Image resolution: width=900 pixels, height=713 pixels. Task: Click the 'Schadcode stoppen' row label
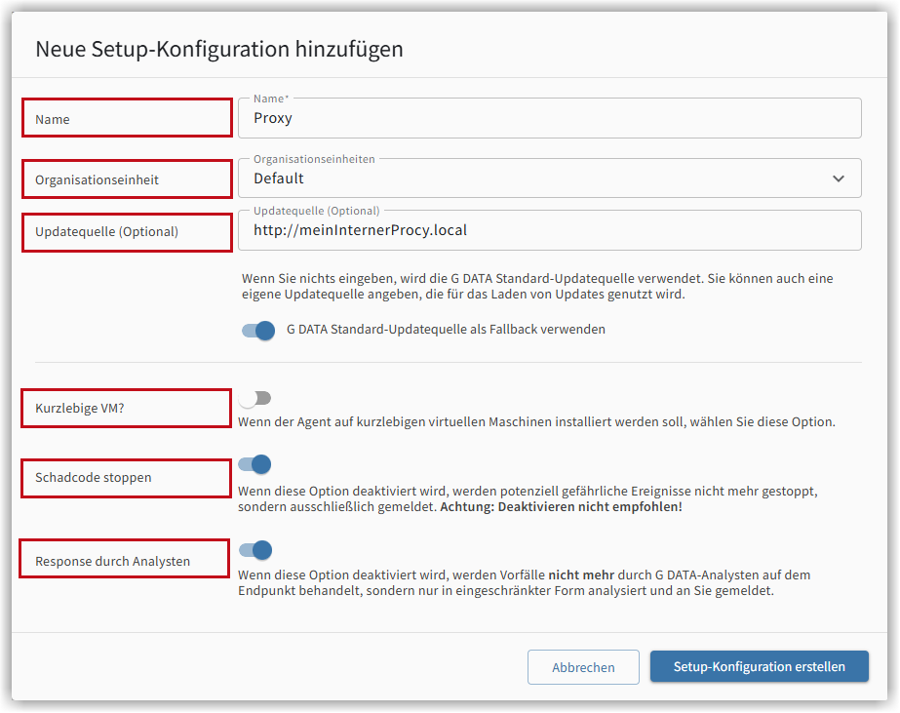94,478
